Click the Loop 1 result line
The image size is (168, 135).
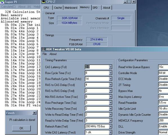pos(22,28)
